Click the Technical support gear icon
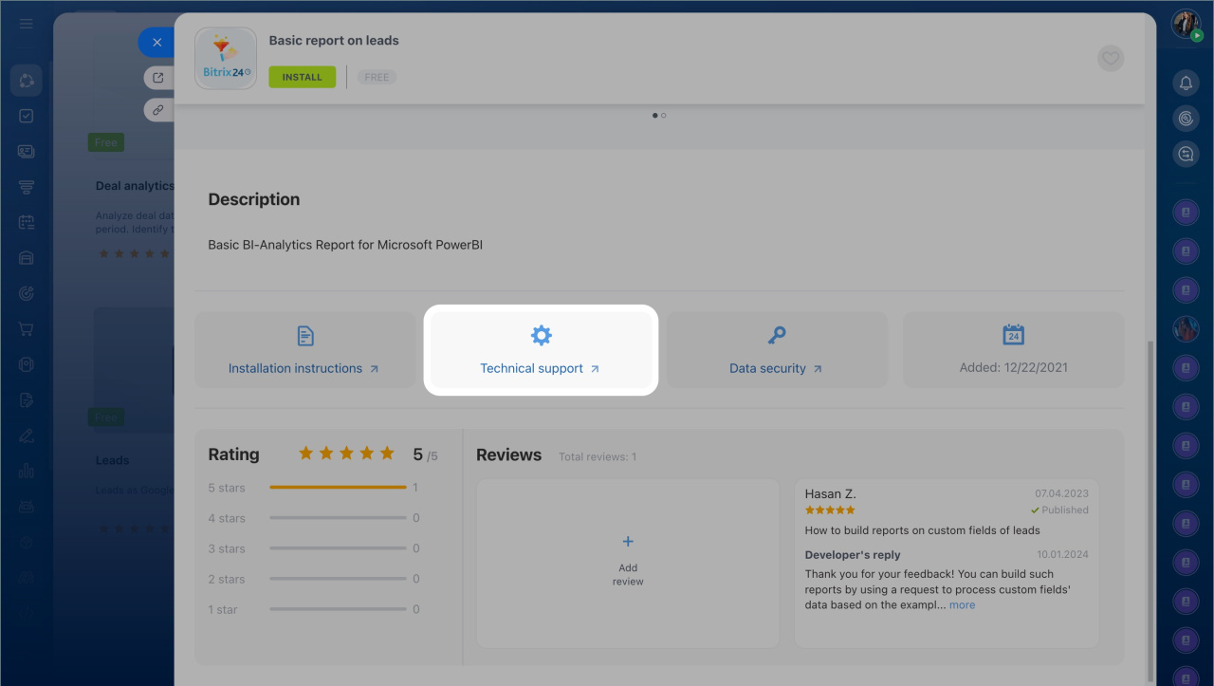1214x686 pixels. click(x=541, y=335)
